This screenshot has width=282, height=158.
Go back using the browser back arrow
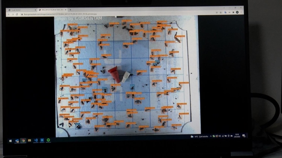(8, 14)
